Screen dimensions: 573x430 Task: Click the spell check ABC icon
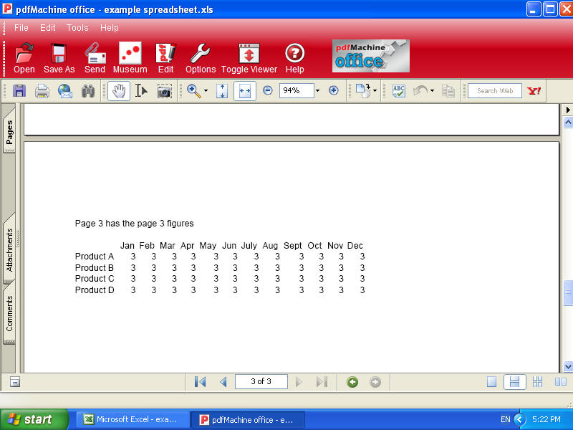(x=399, y=91)
